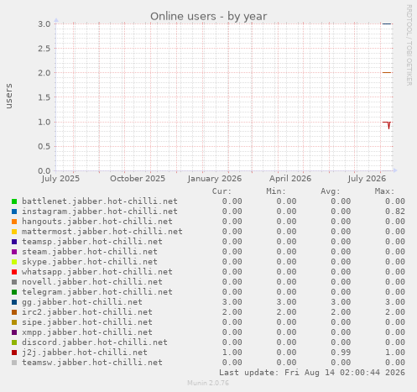Click gg row Cur value 3.00
The width and height of the screenshot is (417, 392).
pyautogui.click(x=232, y=302)
